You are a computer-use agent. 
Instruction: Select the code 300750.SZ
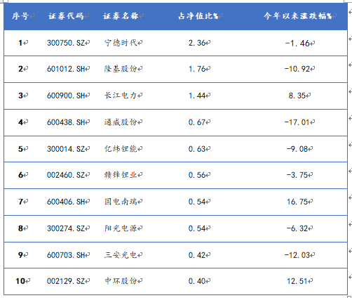66,43
